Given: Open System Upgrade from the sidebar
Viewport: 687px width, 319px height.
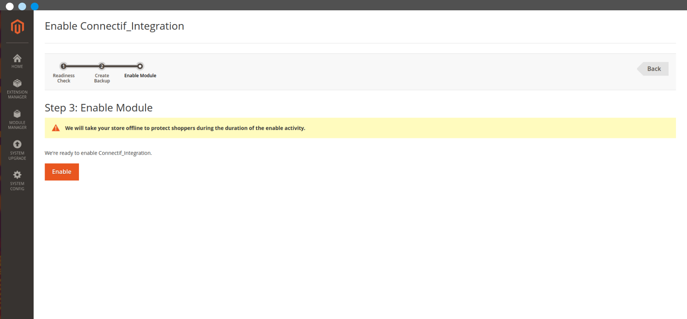Looking at the screenshot, I should 17,150.
